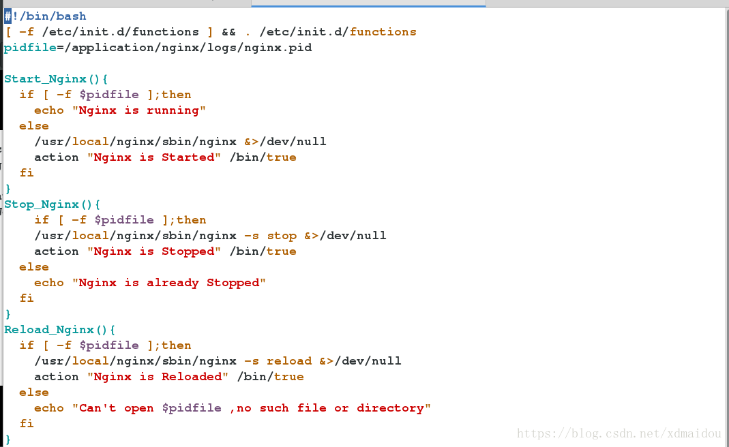Click the 'if' line inside Start_Nginx
This screenshot has width=729, height=447.
tap(105, 95)
